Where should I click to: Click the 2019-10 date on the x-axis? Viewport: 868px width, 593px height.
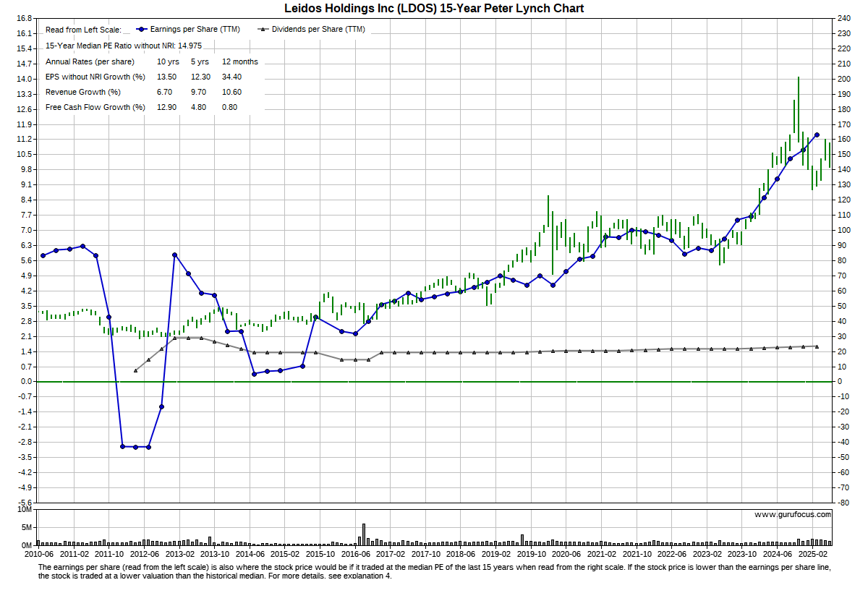[532, 553]
